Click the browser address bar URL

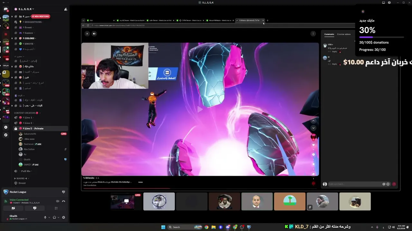click(119, 25)
